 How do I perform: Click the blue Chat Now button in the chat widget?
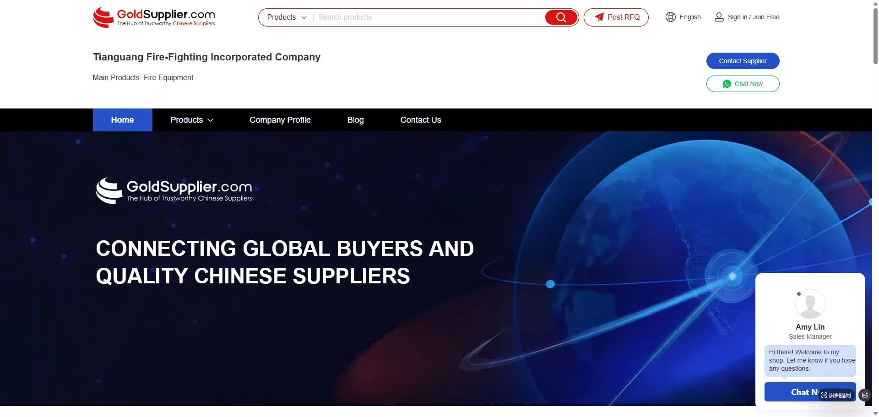810,392
